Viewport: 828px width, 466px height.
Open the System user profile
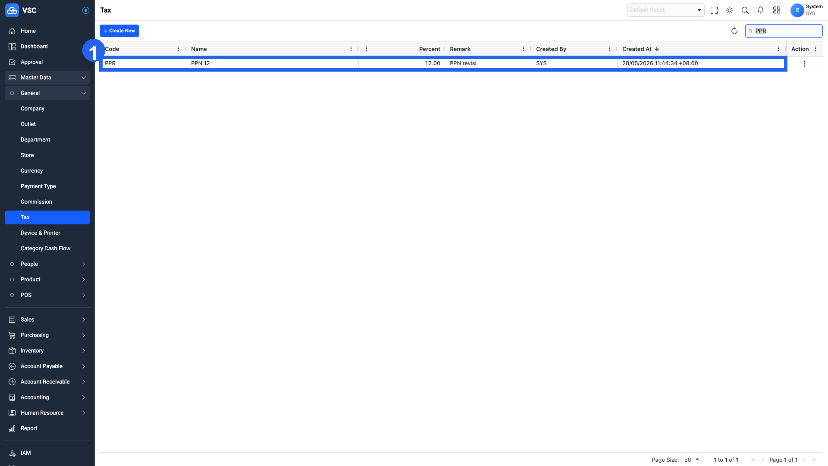click(806, 10)
